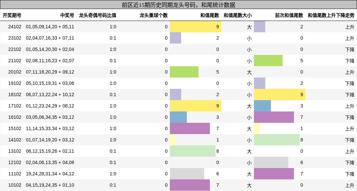Click period number 20102
Image resolution: width=357 pixels, height=191 pixels.
coord(15,72)
